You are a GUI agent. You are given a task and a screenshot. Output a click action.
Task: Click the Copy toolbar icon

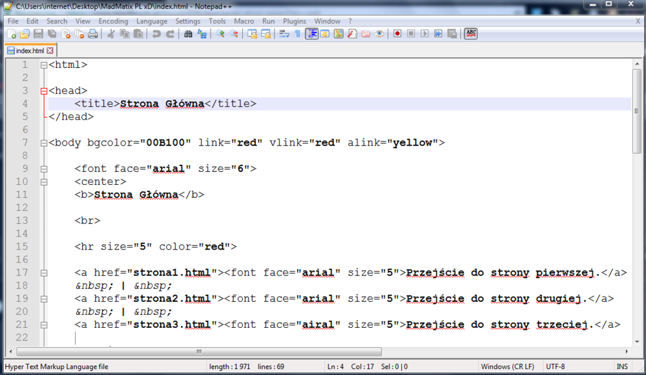click(x=125, y=34)
